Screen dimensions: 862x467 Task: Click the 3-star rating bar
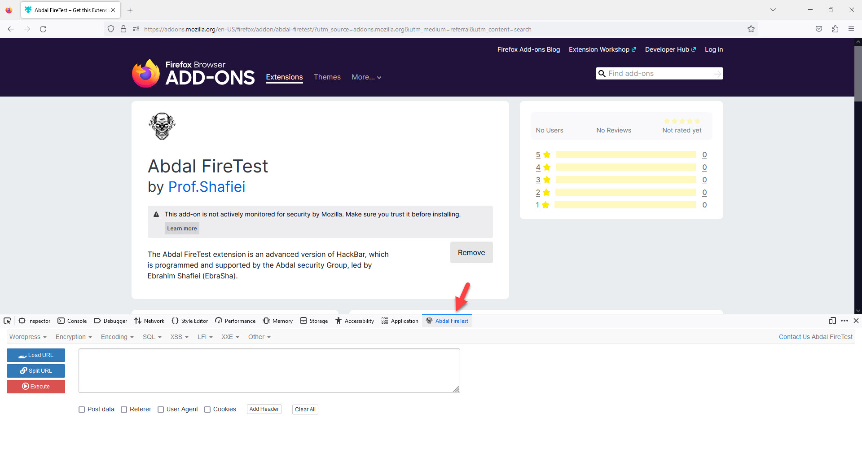coord(626,180)
